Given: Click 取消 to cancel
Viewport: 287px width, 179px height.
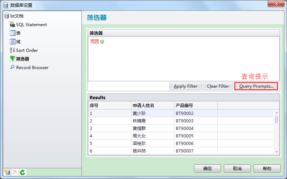Looking at the screenshot, I should [237, 168].
